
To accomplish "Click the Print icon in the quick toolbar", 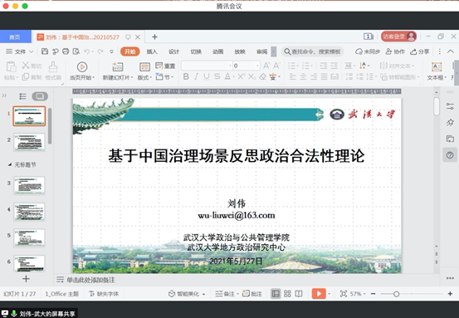I will (x=66, y=51).
